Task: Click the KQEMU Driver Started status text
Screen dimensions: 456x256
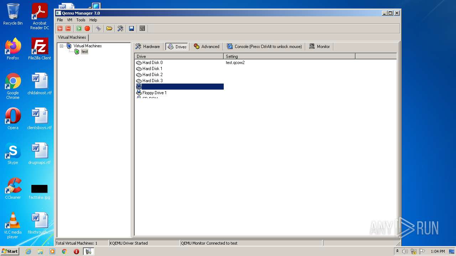Action: 129,243
